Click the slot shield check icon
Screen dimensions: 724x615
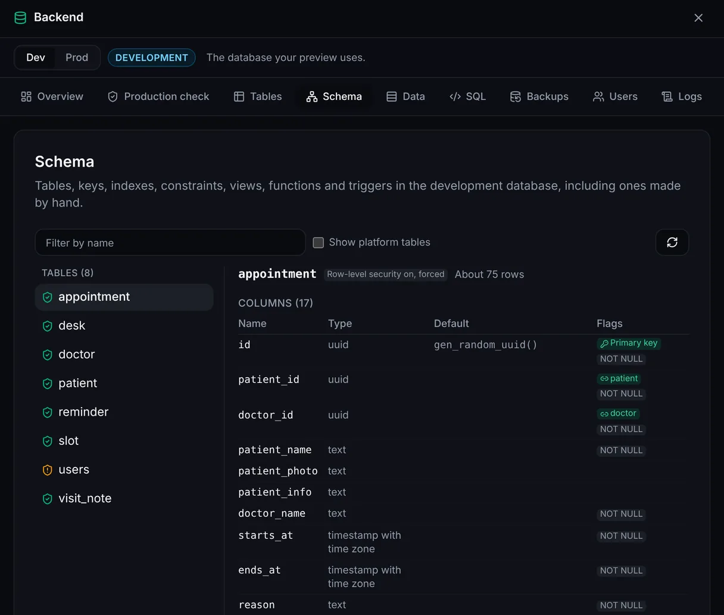[48, 441]
